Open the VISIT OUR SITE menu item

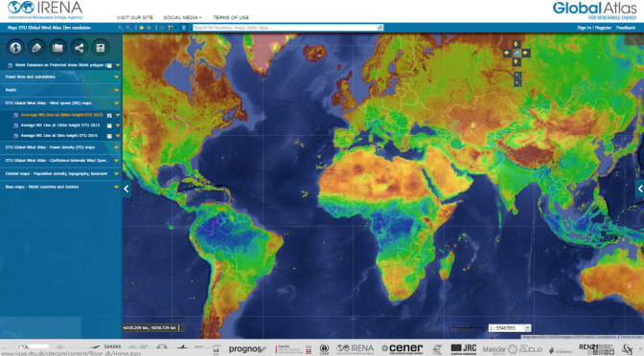click(135, 17)
